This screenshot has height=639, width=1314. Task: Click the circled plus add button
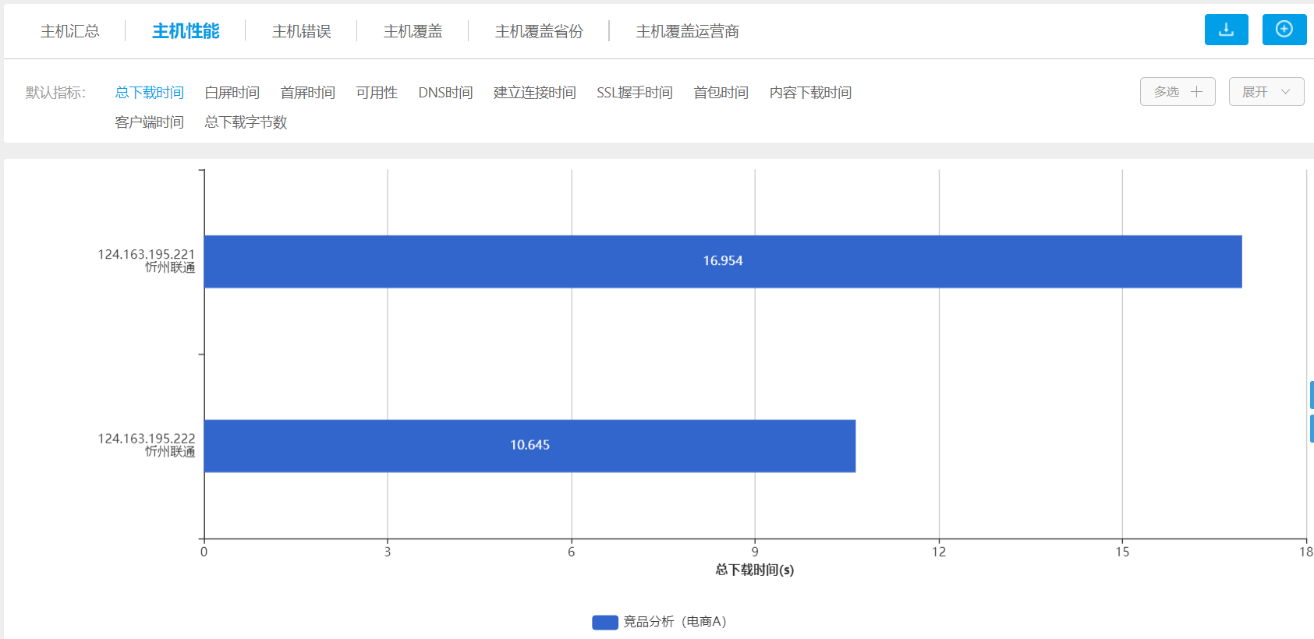click(1284, 30)
